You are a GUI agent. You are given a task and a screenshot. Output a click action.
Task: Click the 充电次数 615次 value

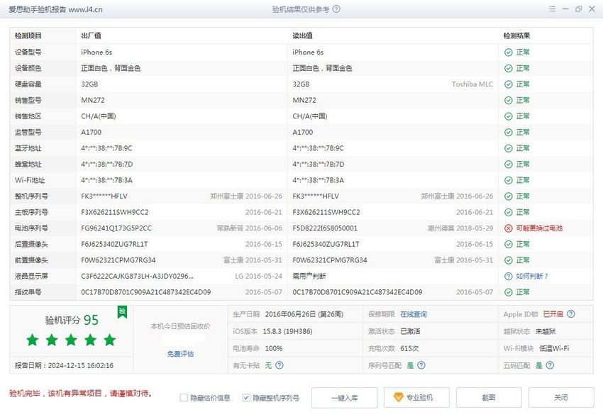coord(409,349)
